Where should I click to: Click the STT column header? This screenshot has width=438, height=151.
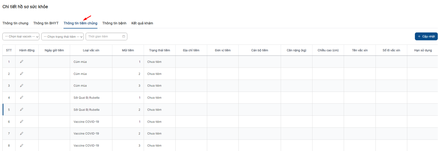pos(9,50)
